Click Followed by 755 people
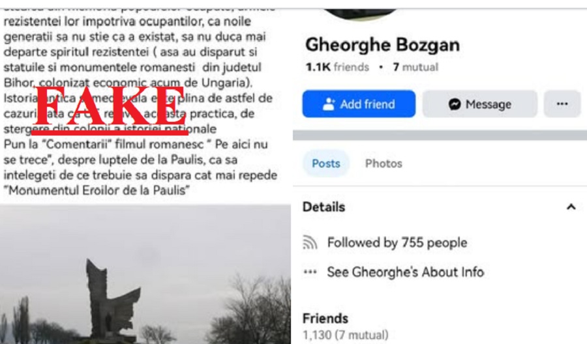The width and height of the screenshot is (587, 344). pyautogui.click(x=397, y=242)
